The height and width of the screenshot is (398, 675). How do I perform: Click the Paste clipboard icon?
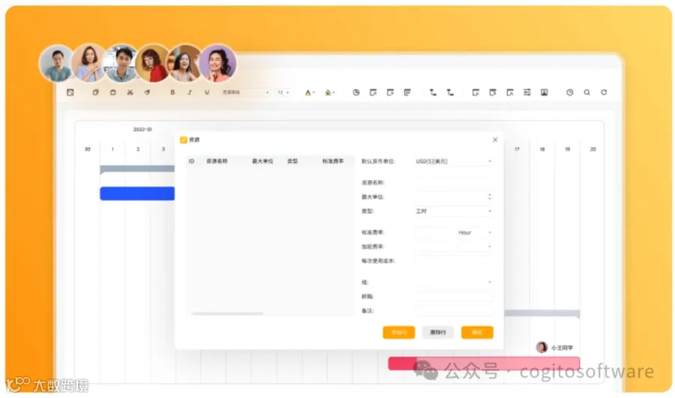112,92
